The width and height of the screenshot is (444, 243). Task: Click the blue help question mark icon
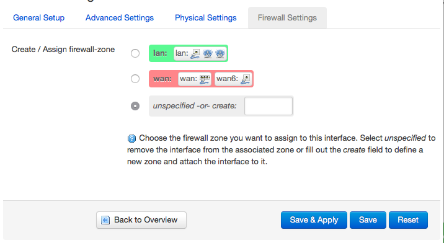coord(131,138)
